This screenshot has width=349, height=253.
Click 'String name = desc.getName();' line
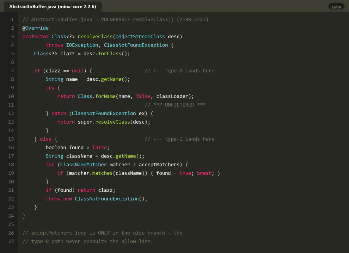click(88, 79)
